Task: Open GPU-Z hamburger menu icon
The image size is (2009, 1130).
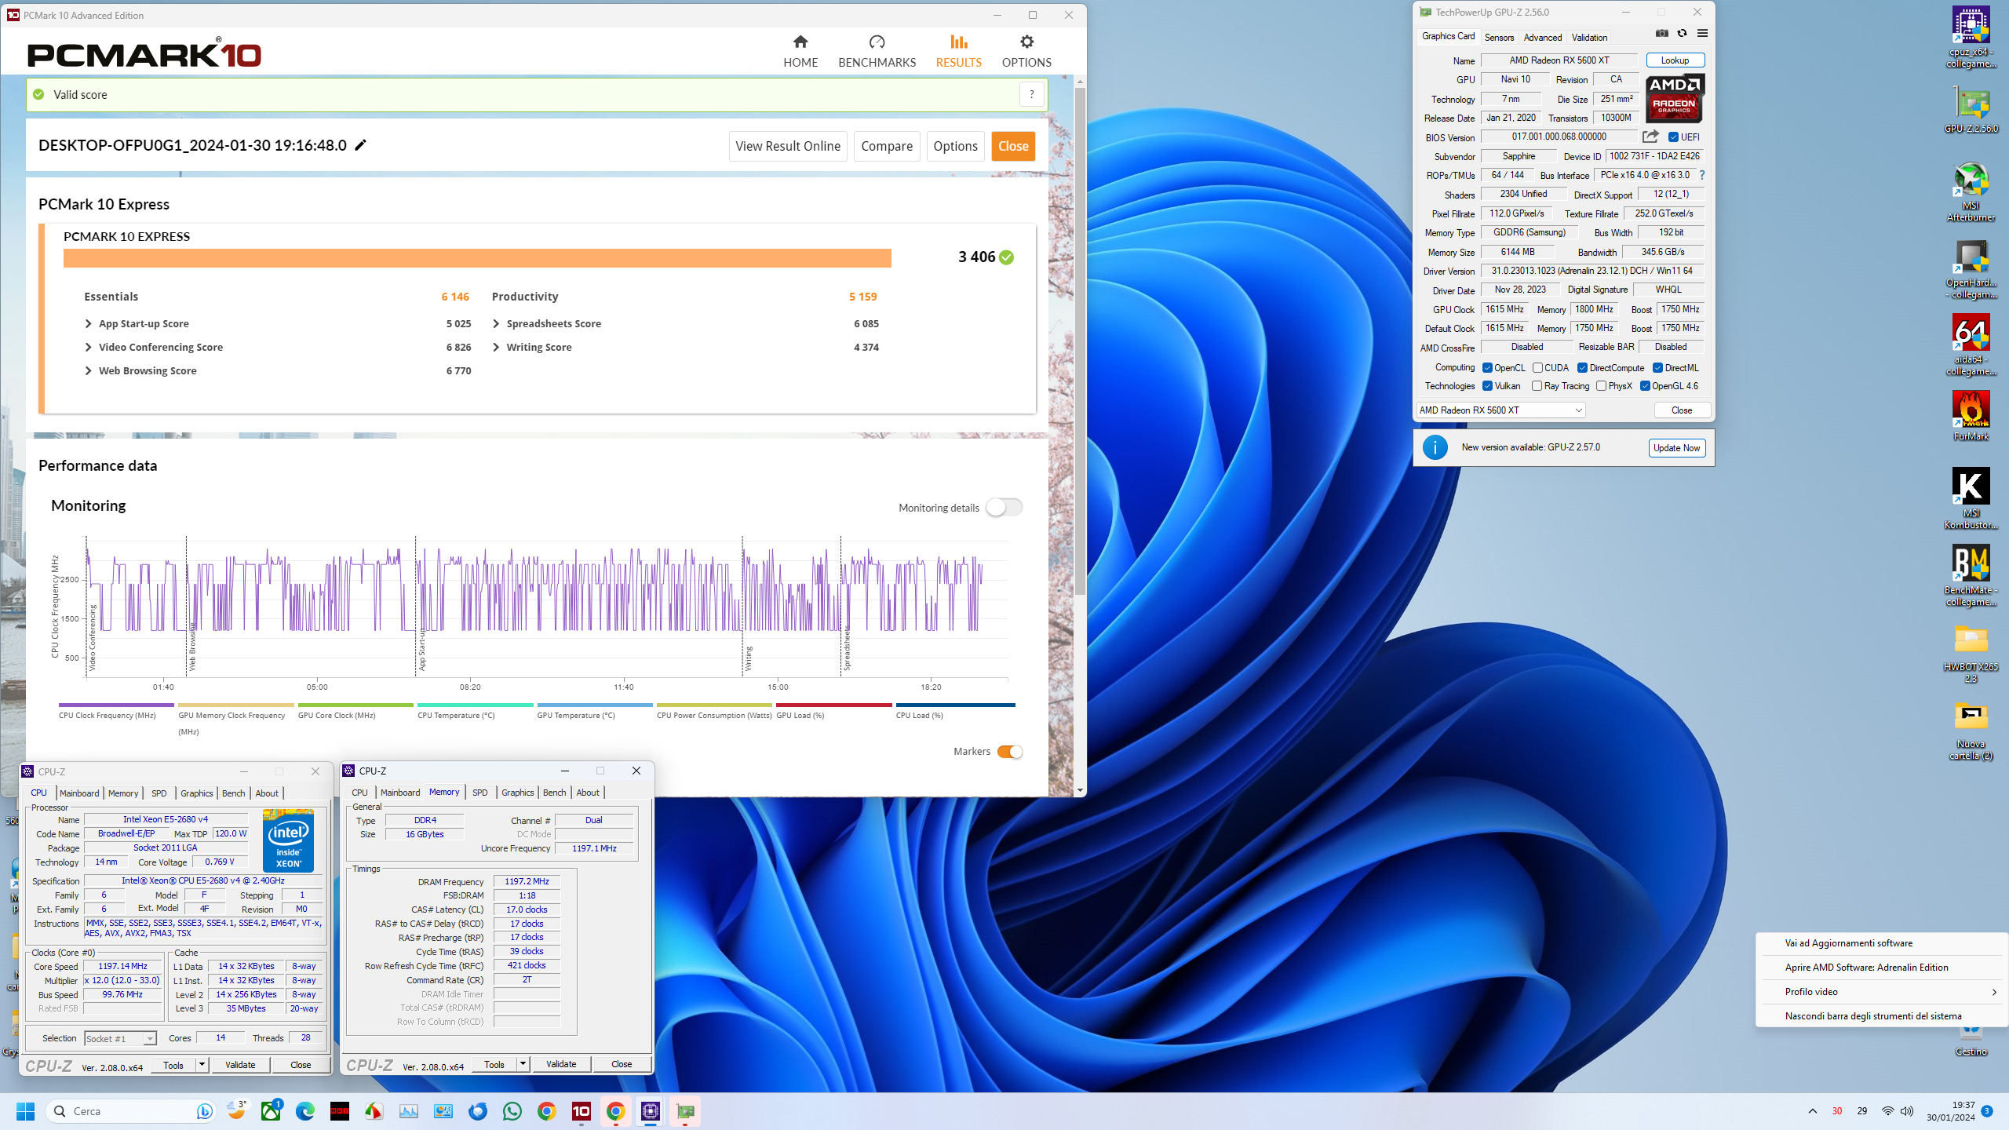Action: pyautogui.click(x=1702, y=33)
